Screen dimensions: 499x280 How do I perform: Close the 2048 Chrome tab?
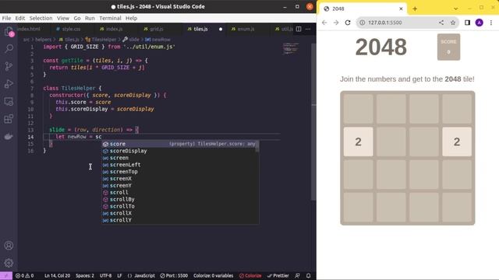tap(401, 9)
